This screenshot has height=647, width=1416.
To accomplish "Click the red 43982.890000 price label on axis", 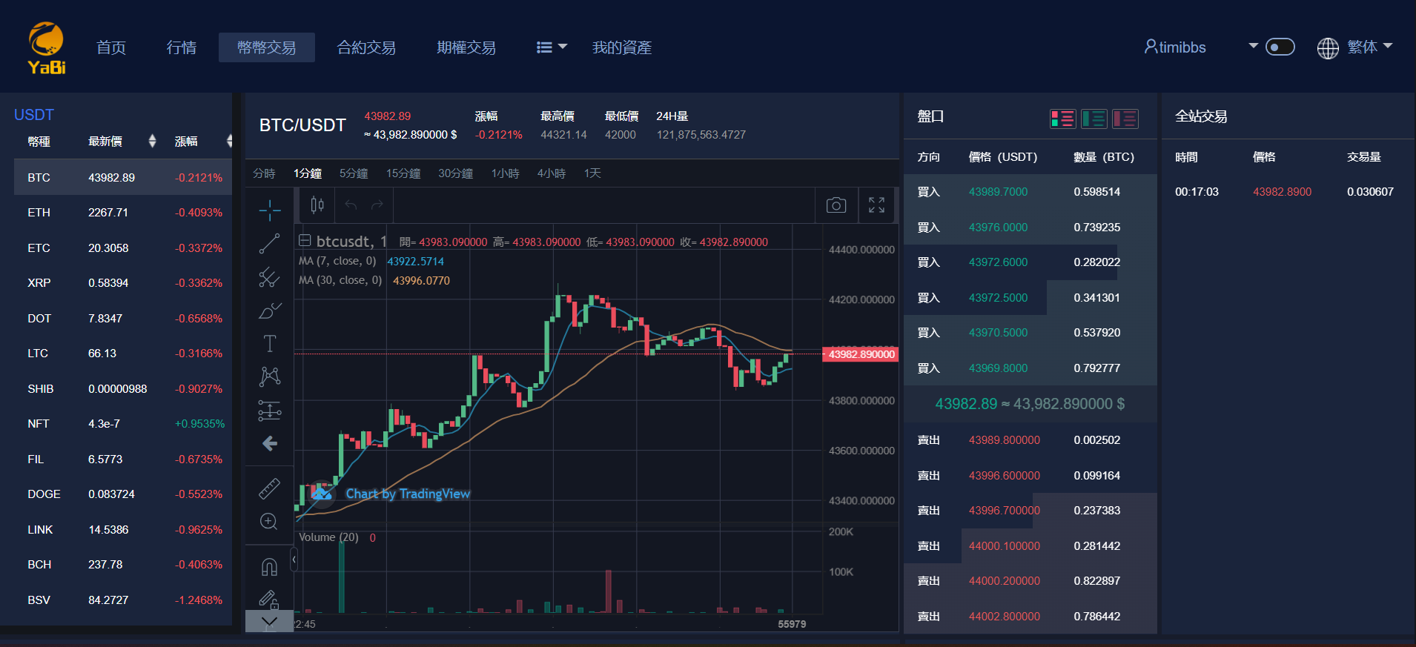I will click(861, 354).
